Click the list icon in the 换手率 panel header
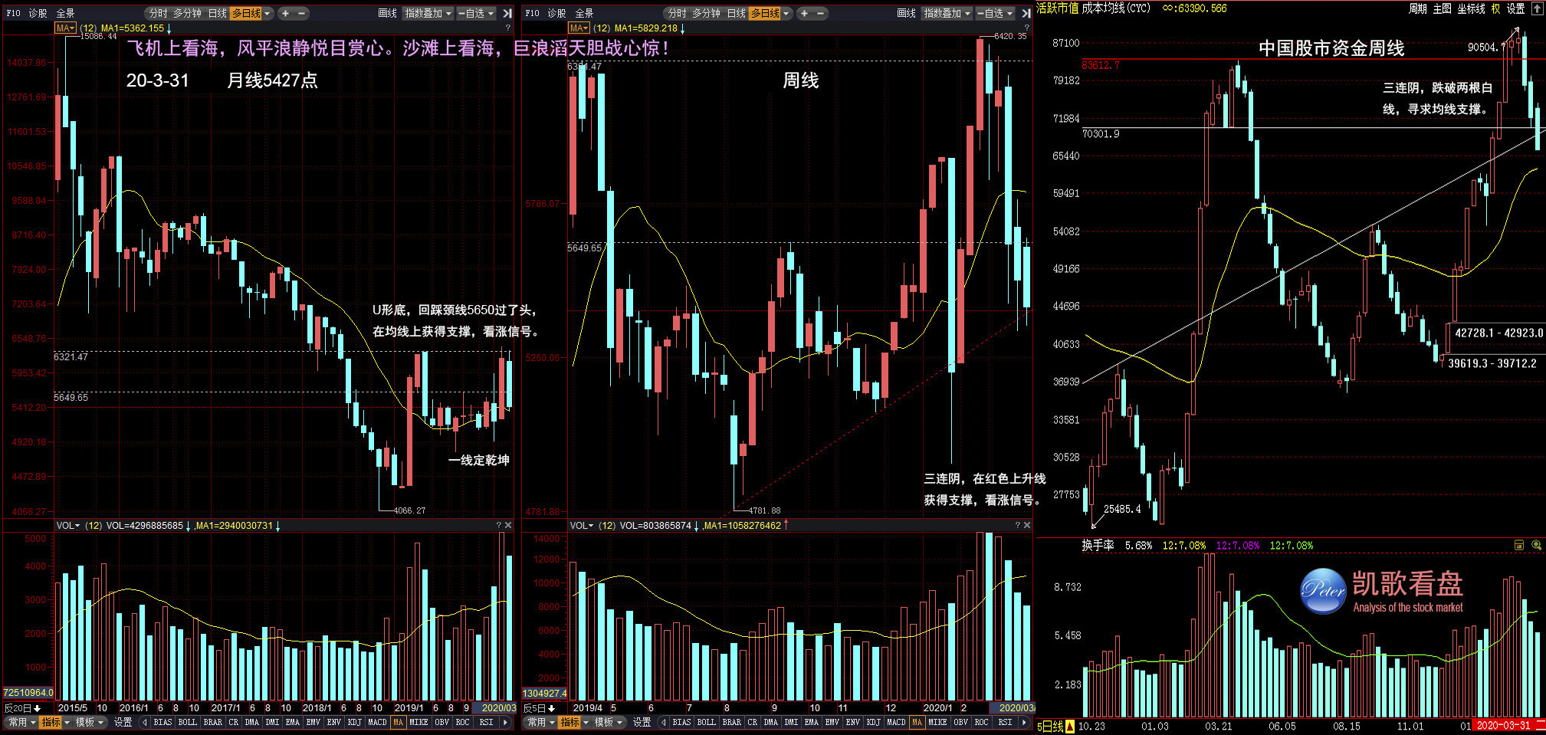The image size is (1546, 735). pos(1519,545)
